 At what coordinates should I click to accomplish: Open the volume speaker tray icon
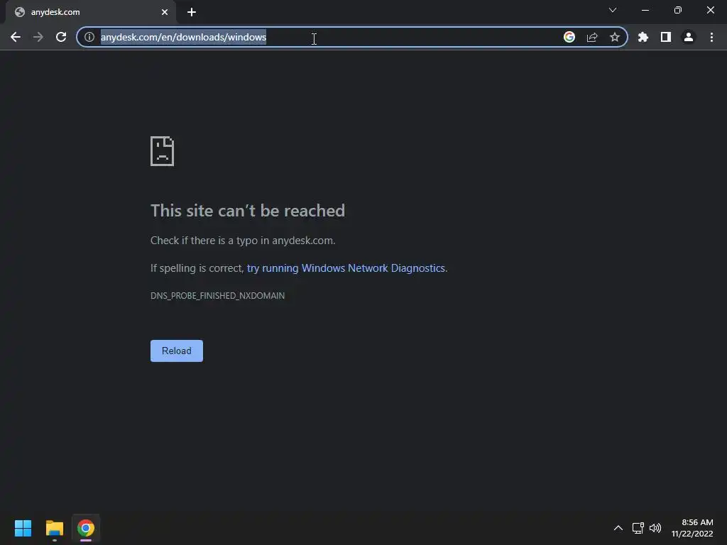[x=655, y=528]
